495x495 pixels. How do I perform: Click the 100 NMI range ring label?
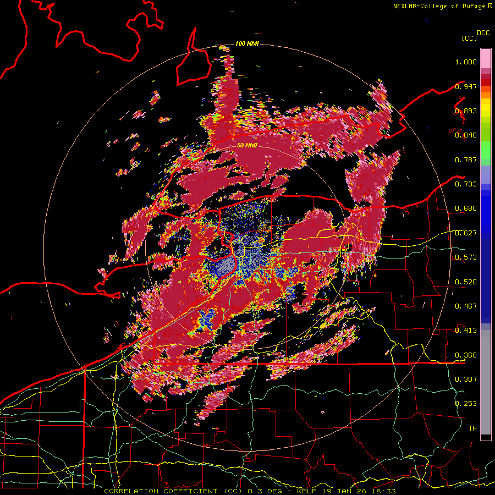(x=247, y=43)
